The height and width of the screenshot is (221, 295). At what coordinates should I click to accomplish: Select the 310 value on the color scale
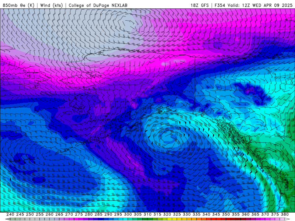click(x=147, y=214)
